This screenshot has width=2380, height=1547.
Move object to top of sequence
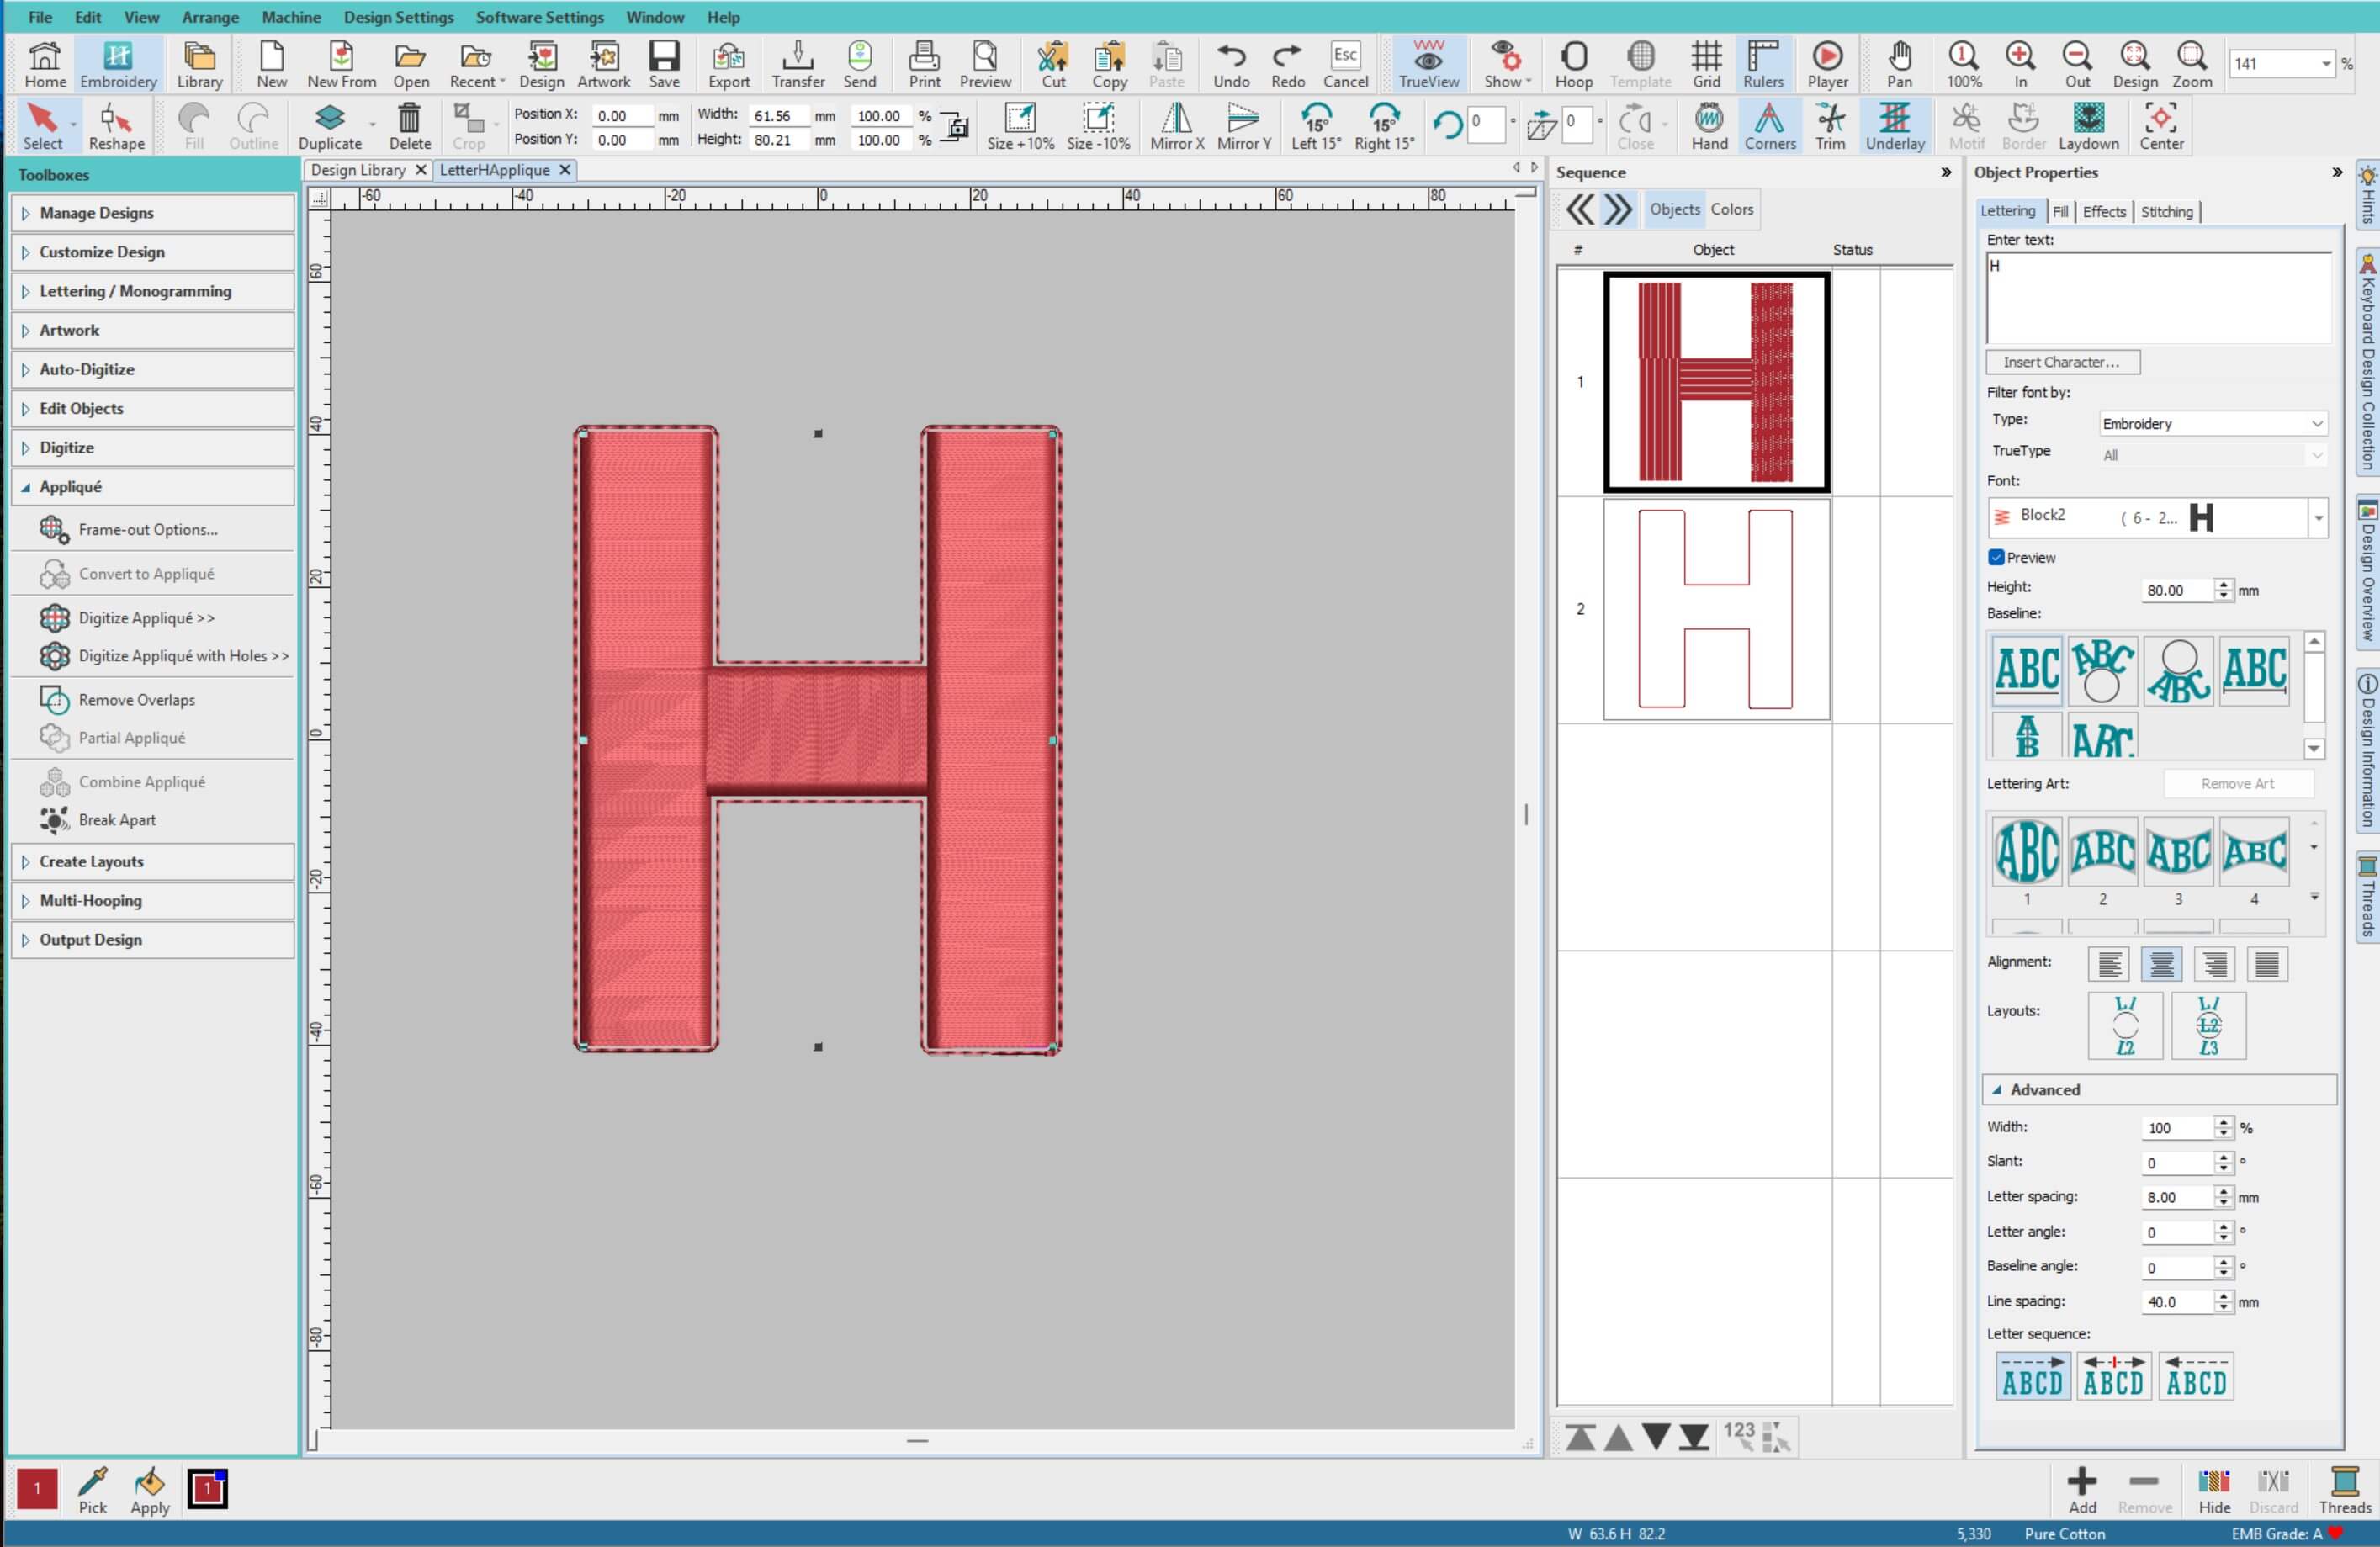coord(1580,1438)
